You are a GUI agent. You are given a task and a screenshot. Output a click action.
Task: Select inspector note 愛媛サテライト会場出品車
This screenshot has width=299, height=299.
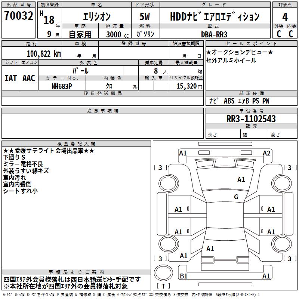click(x=49, y=151)
